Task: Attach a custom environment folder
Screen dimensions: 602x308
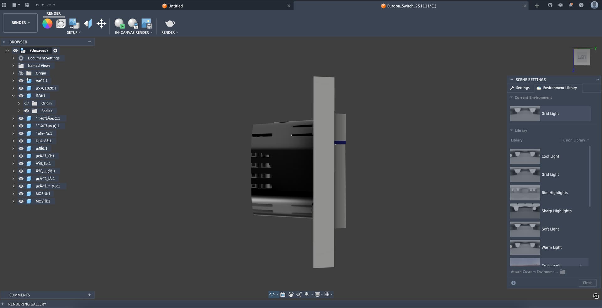Action: (x=563, y=272)
